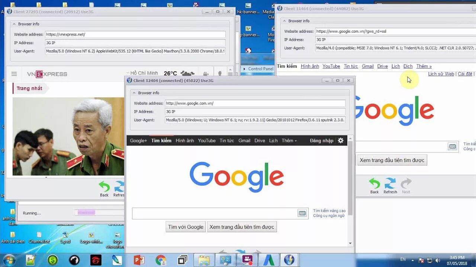Collapse Browser info in Client 27293
This screenshot has height=267, width=476.
point(14,24)
